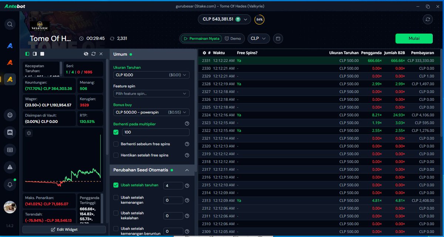The width and height of the screenshot is (444, 237).
Task: Click the Ubah setelah kemenangan value field
Action: point(173,200)
